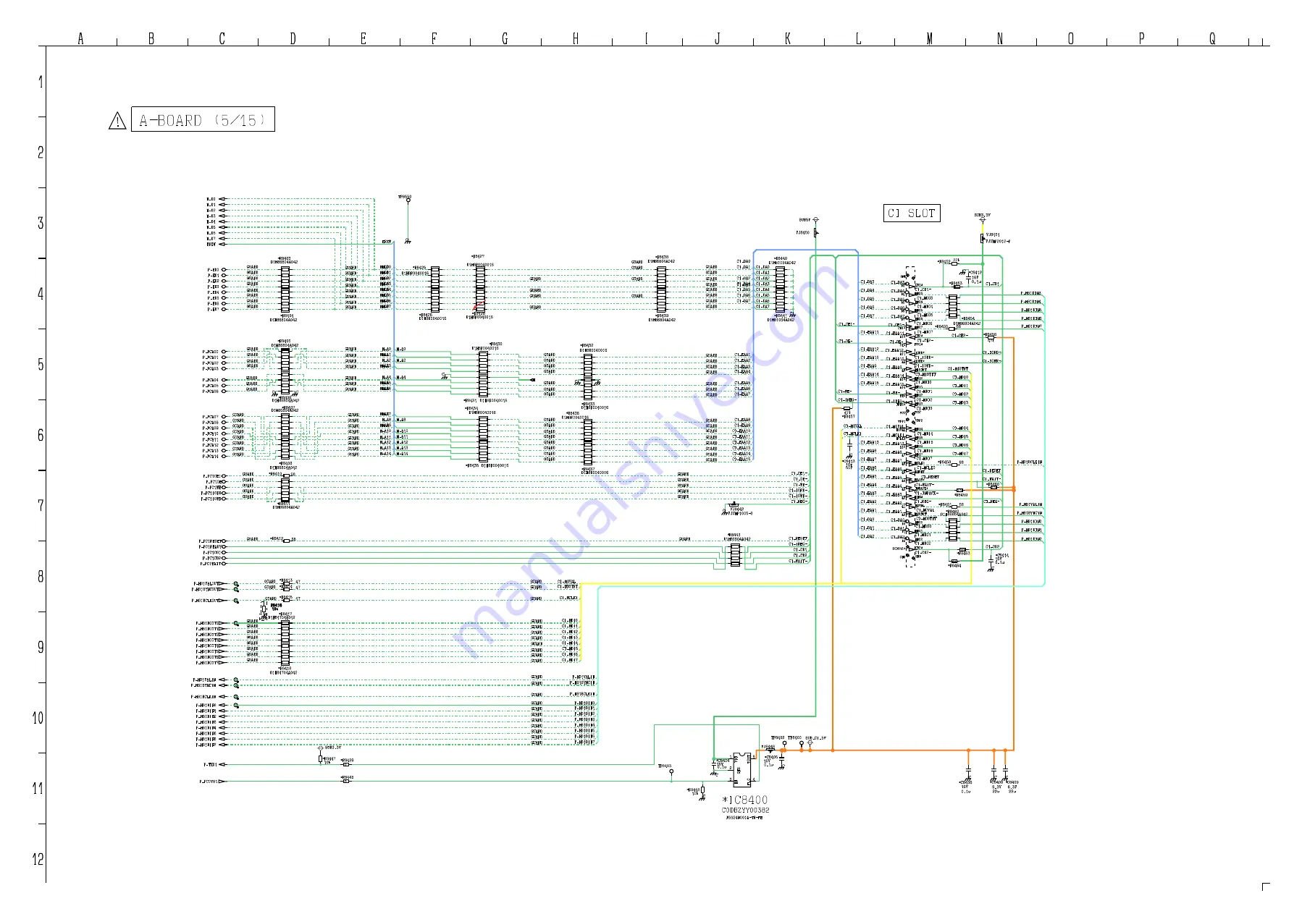Image resolution: width=1294 pixels, height=914 pixels.
Task: Click column letter C in top ruler
Action: [x=222, y=39]
